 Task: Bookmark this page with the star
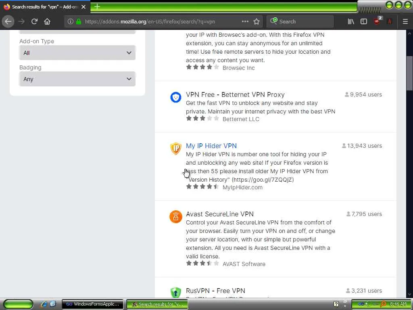click(x=257, y=21)
